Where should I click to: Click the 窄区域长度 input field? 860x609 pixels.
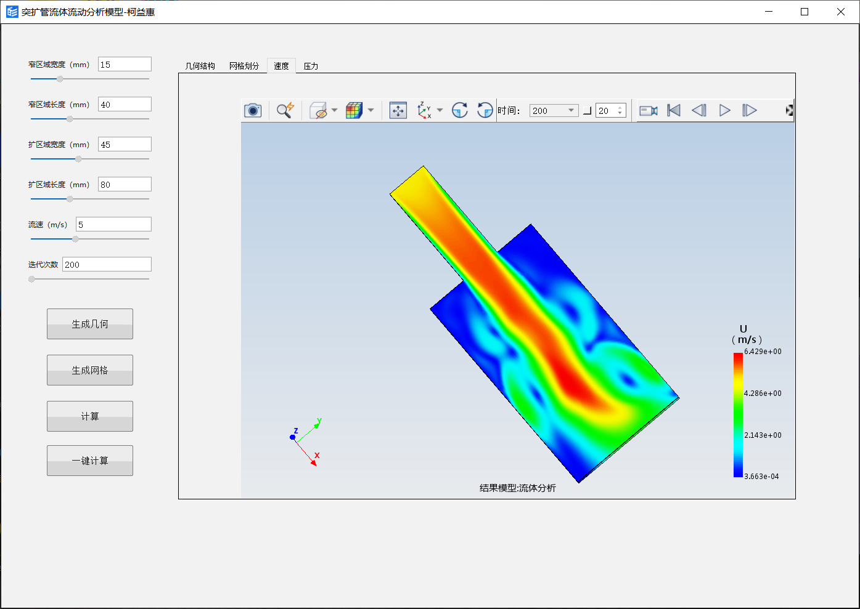click(x=125, y=104)
